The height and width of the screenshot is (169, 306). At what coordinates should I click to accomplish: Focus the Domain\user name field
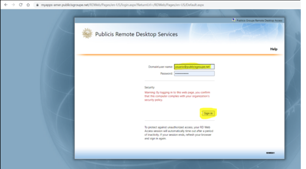194,67
